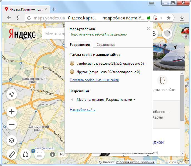Image resolution: width=191 pixels, height=166 pixels.
Task: Click the Шевченковский район map label
Action: coord(34,80)
